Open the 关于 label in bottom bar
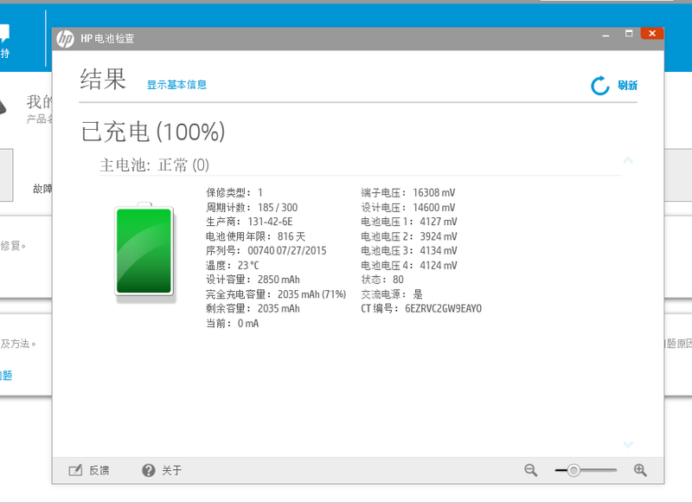The height and width of the screenshot is (503, 692). 172,470
